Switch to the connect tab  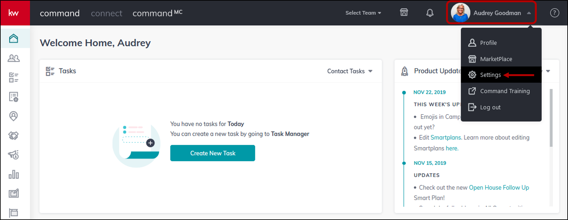(106, 13)
